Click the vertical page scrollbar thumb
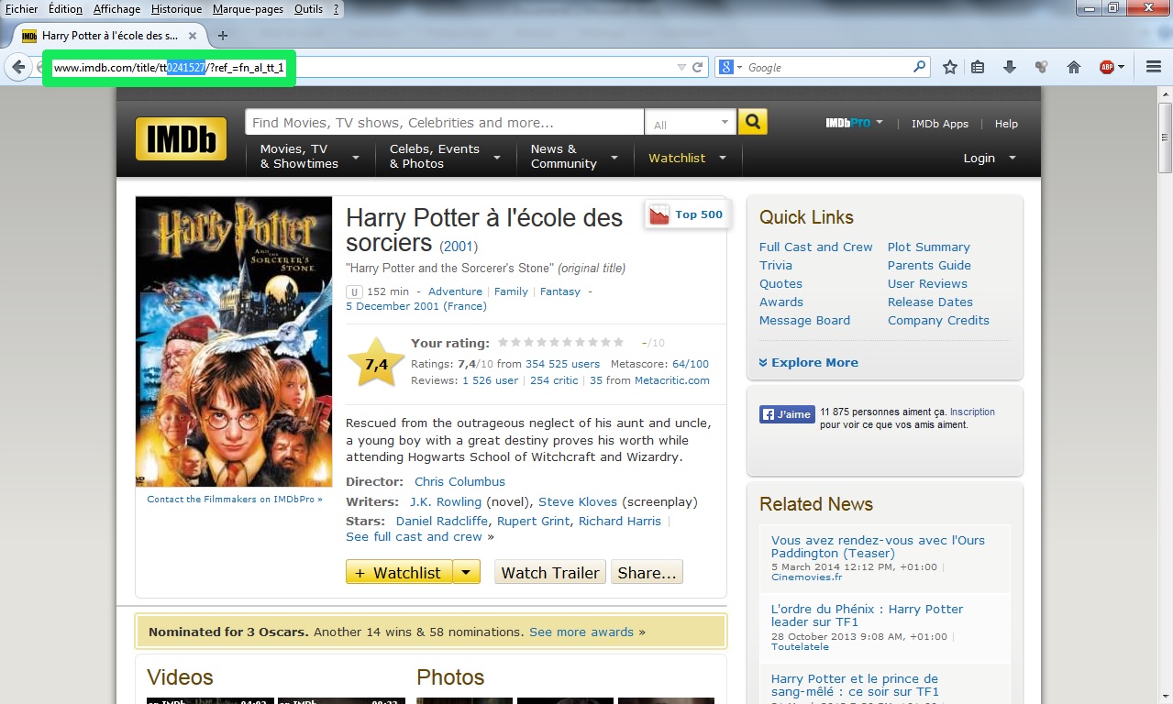Viewport: 1173px width, 704px height. [x=1165, y=139]
